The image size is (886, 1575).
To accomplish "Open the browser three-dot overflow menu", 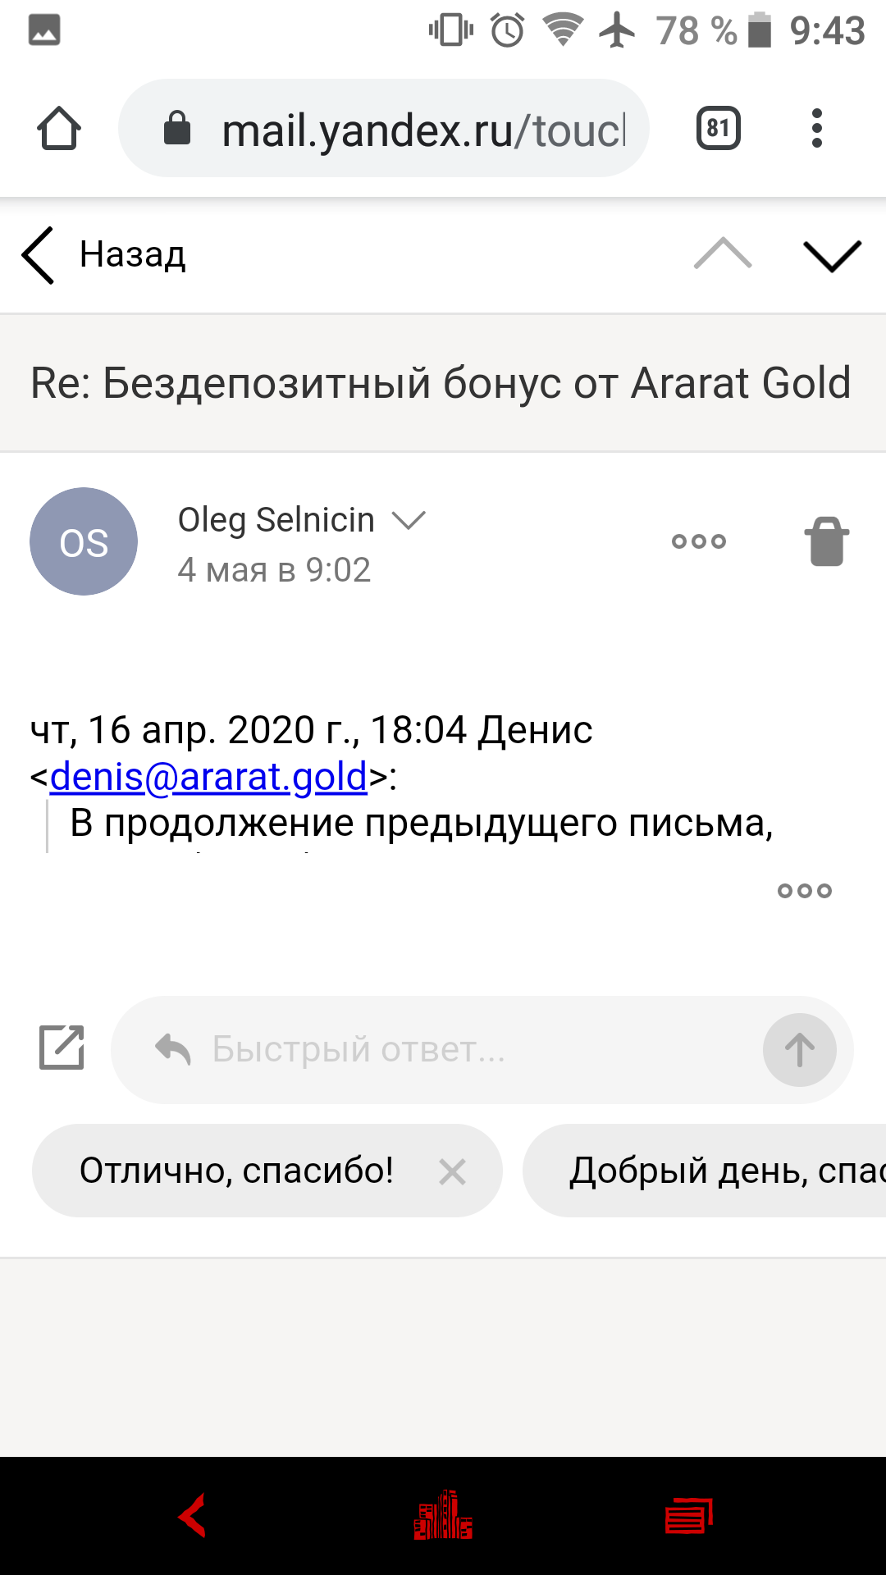I will pyautogui.click(x=816, y=129).
